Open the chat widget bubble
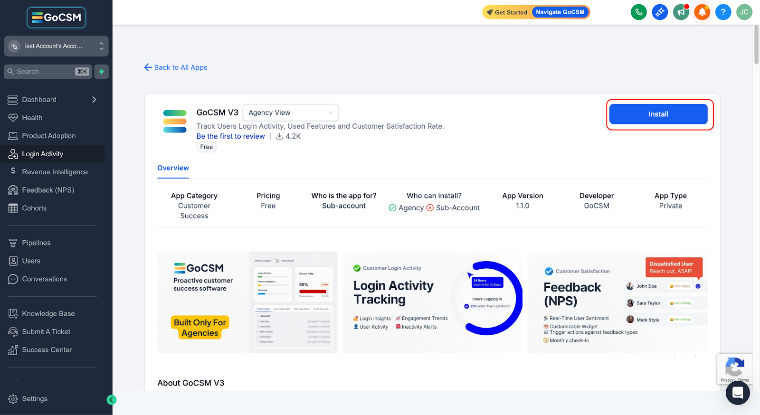The image size is (760, 415). pos(738,393)
